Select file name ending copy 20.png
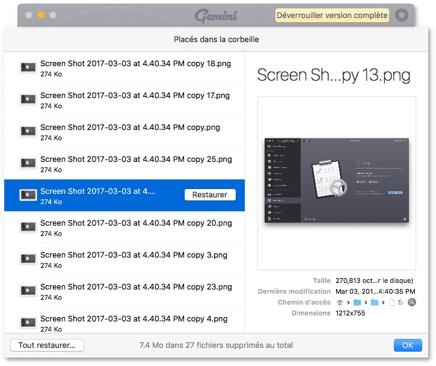 coord(137,223)
